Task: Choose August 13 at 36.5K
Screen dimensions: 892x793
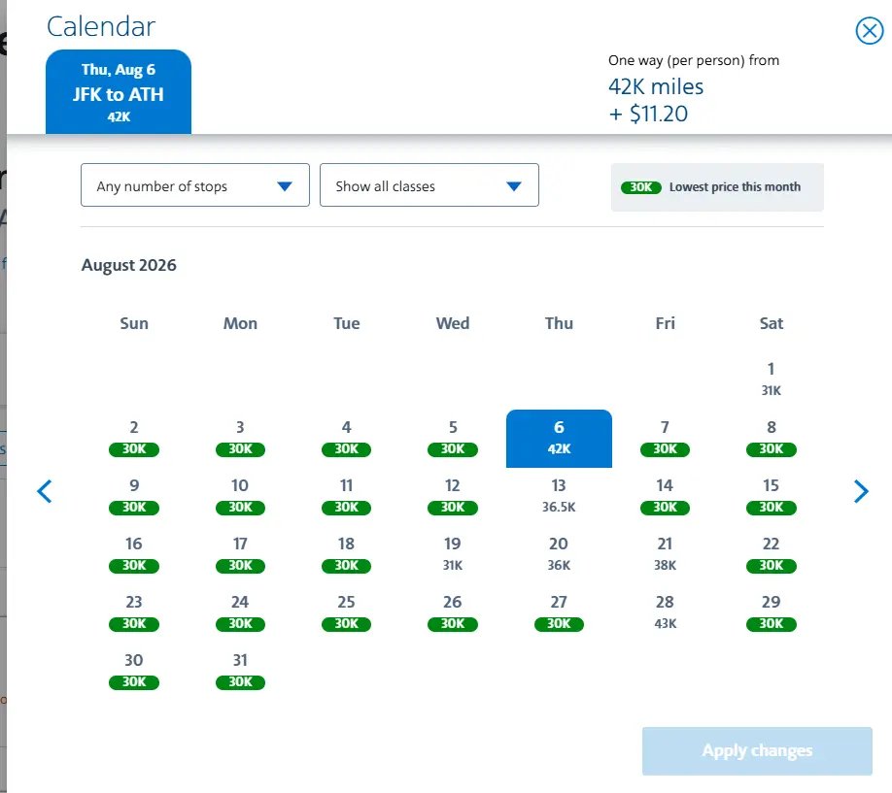Action: click(x=559, y=495)
